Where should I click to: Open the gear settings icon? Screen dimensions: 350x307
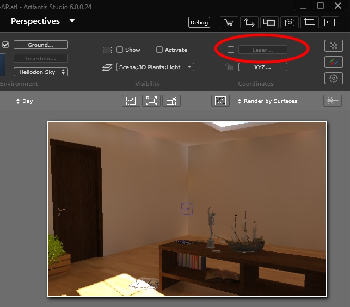334,78
